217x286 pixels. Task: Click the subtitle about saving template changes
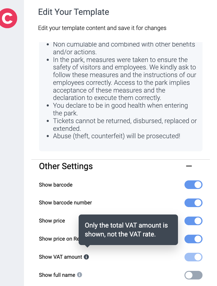point(102,28)
